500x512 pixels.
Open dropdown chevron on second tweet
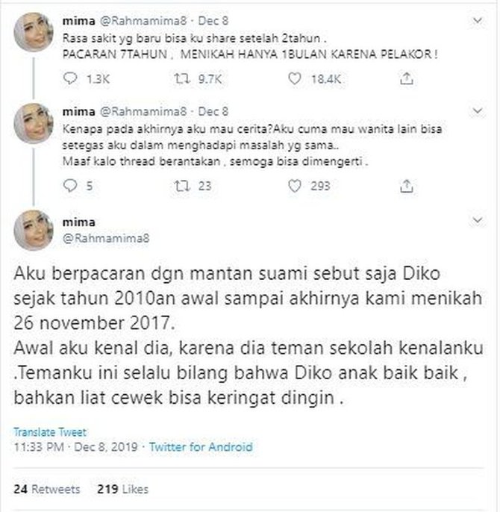coord(478,111)
